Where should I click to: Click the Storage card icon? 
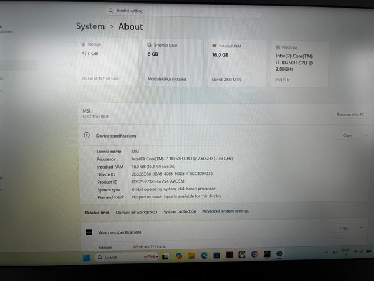(x=83, y=44)
